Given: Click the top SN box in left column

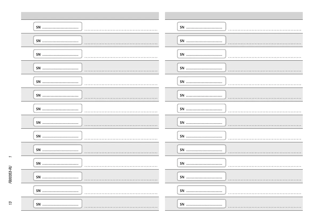Looking at the screenshot, I should (57, 27).
